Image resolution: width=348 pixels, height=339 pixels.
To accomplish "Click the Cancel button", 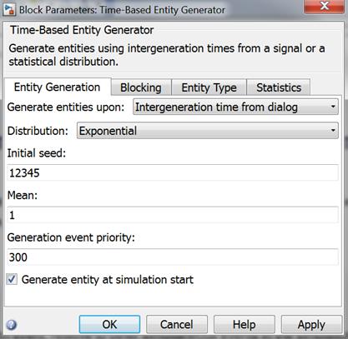I will [177, 324].
